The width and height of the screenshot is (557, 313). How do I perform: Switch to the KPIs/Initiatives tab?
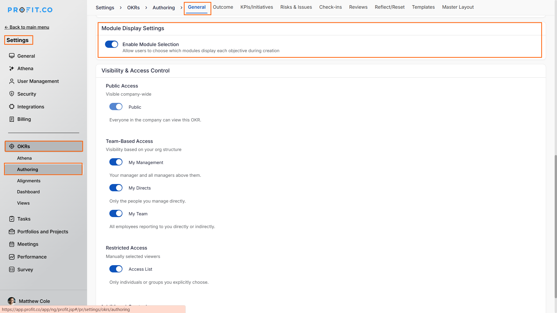256,7
